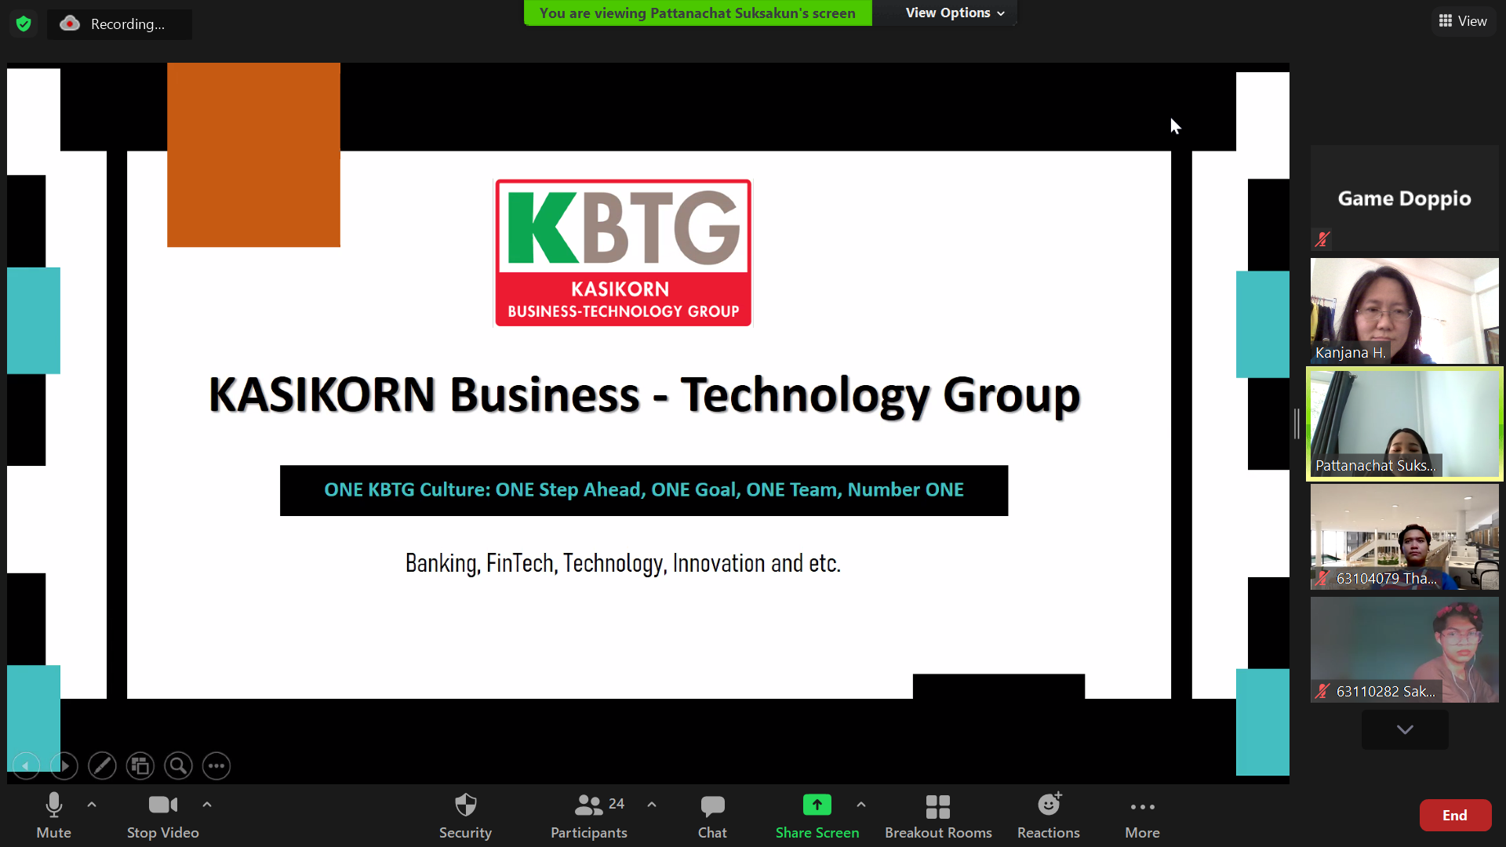This screenshot has height=847, width=1506.
Task: Open the Chat panel
Action: pos(712,816)
